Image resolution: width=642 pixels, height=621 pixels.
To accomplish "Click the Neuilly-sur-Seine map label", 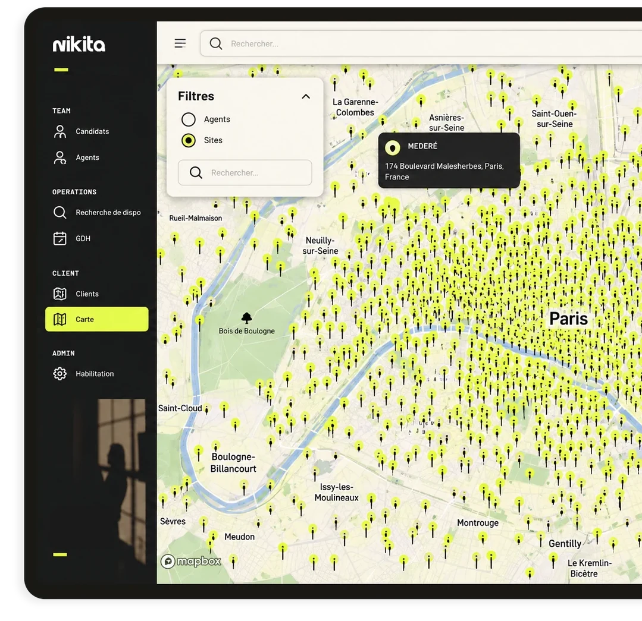I will click(320, 245).
